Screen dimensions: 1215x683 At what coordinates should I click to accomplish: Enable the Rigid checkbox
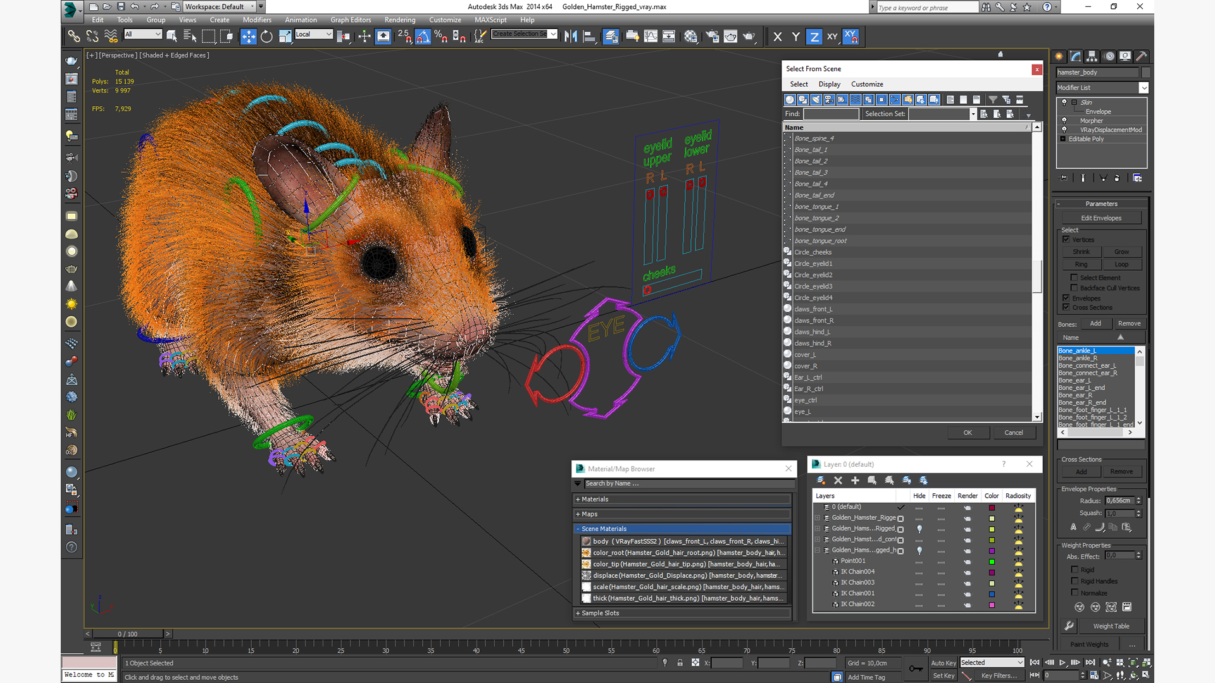point(1075,569)
